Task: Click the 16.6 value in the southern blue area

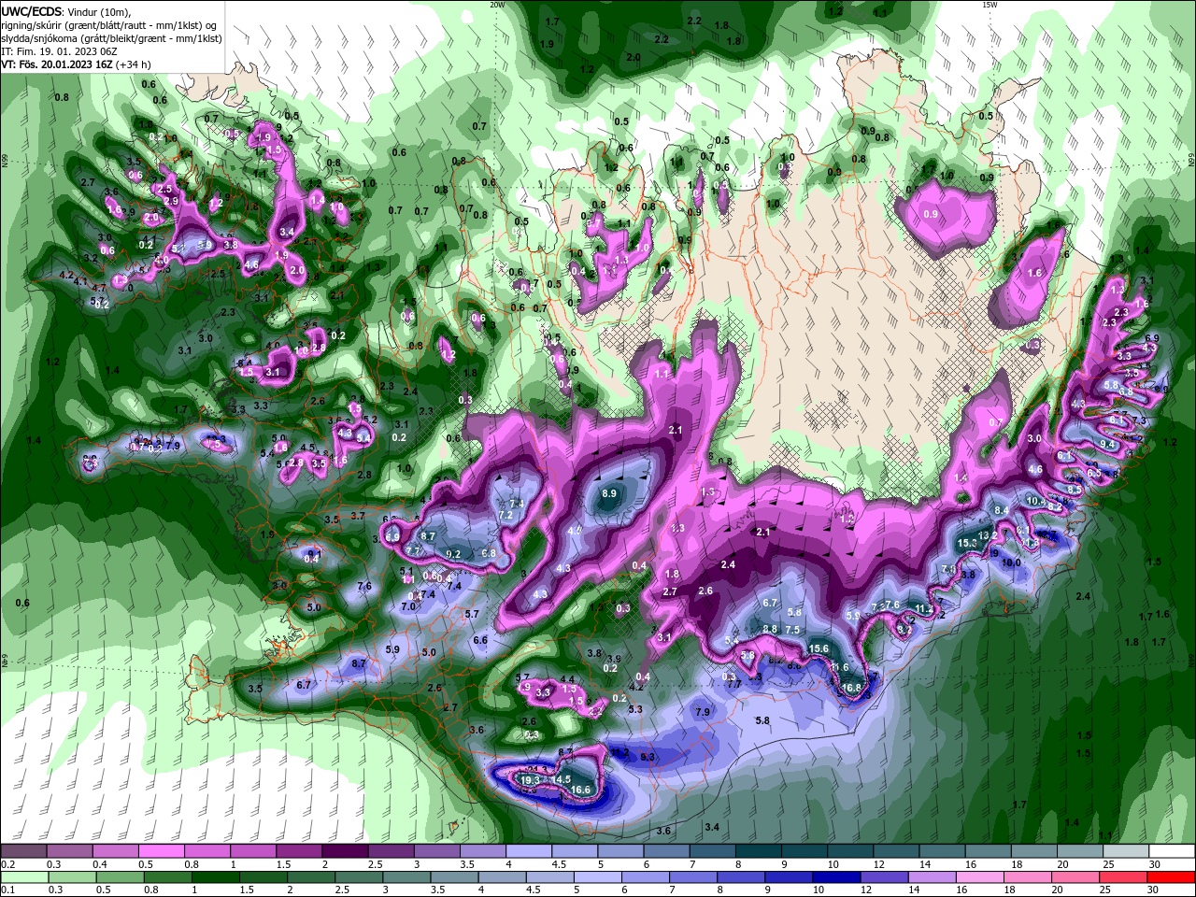Action: tap(580, 790)
